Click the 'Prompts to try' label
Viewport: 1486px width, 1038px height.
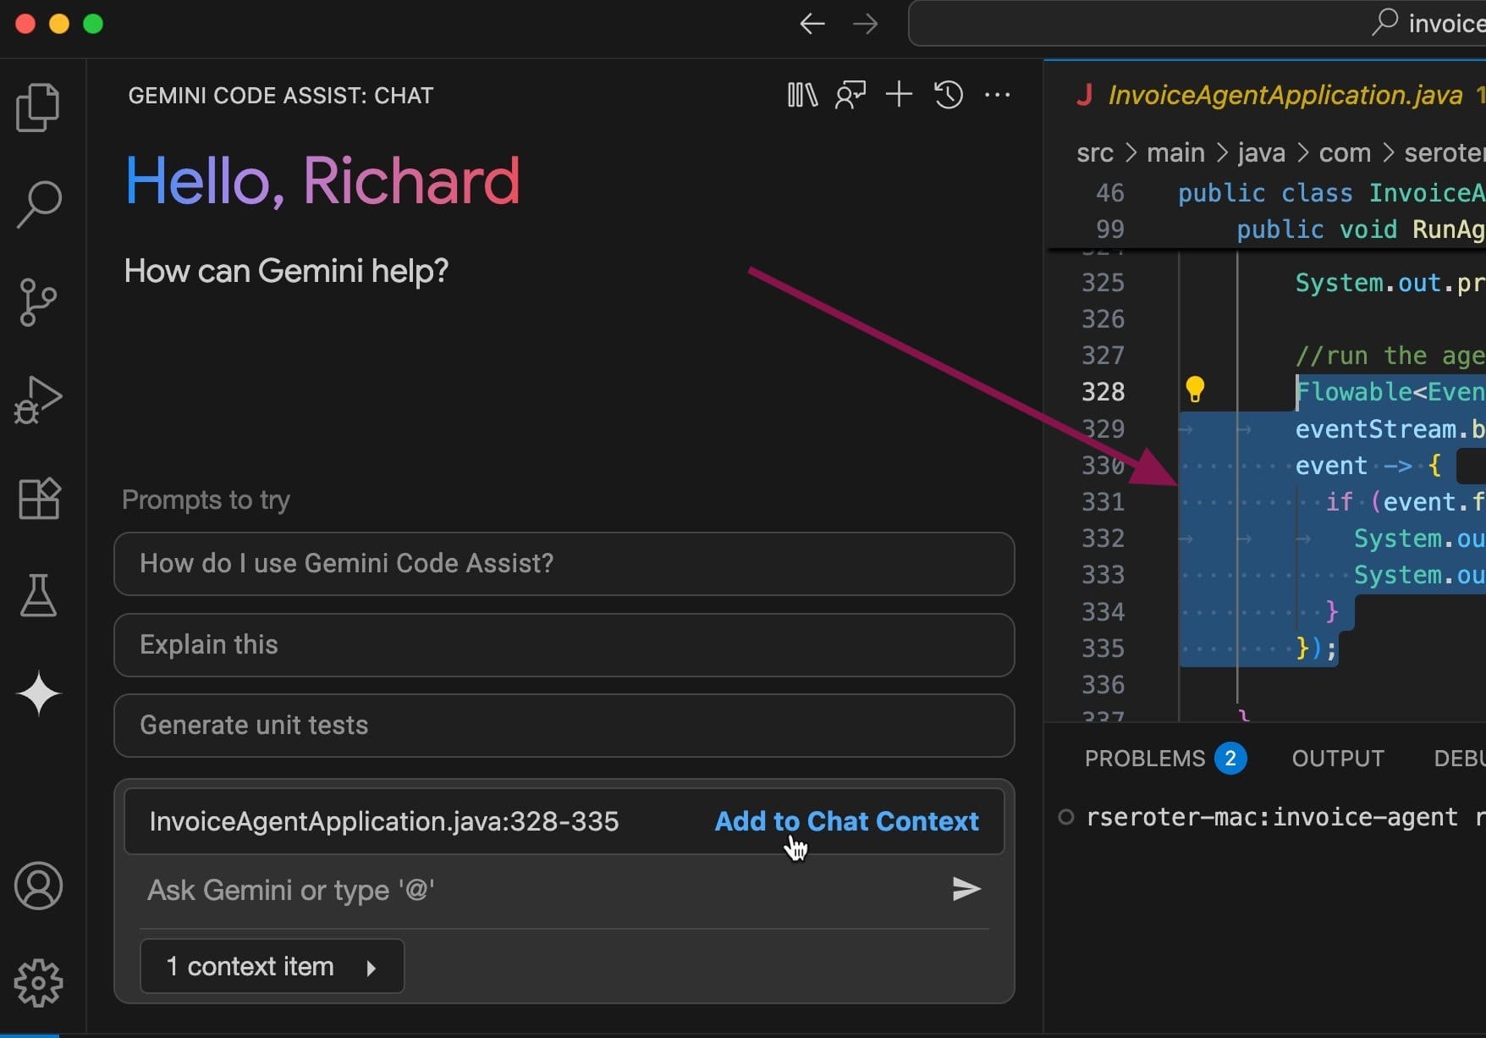pyautogui.click(x=206, y=500)
